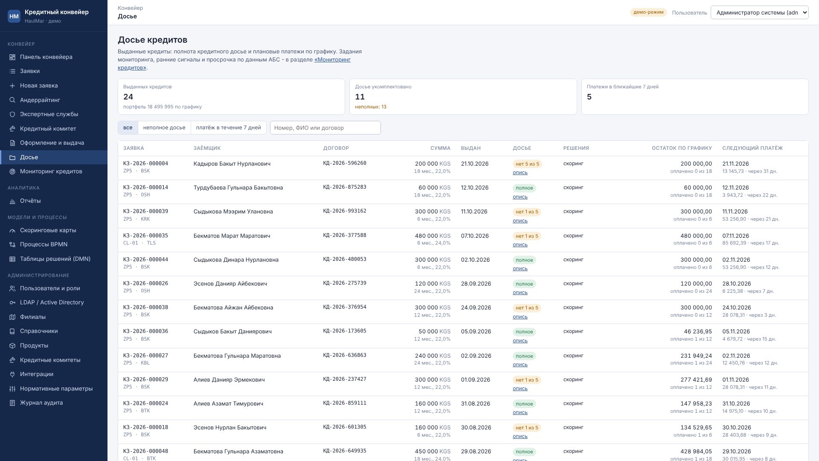Image resolution: width=819 pixels, height=461 pixels.
Task: Open Нормативные параметры sliders icon
Action: click(x=12, y=389)
